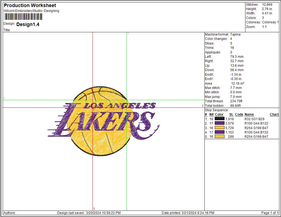Select the black thread swatch for stop 1
Viewport: 281px width, 217px height.
(219, 119)
